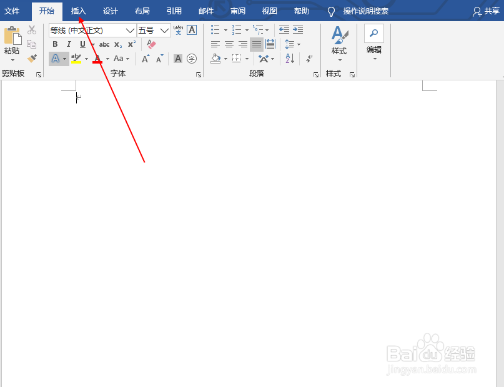Open the phonetic guide (wén) tool

click(178, 30)
